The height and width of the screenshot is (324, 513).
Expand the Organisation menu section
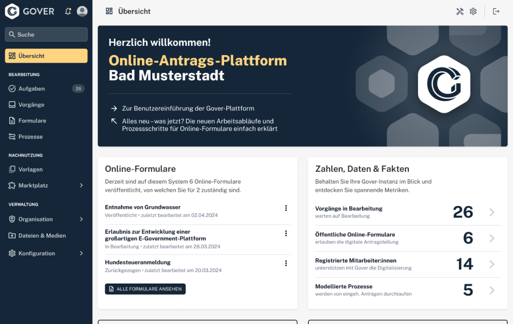click(x=82, y=219)
